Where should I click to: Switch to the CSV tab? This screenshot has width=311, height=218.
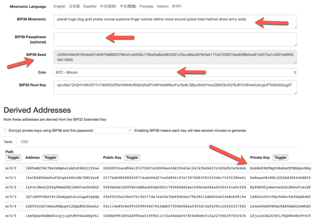point(25,142)
